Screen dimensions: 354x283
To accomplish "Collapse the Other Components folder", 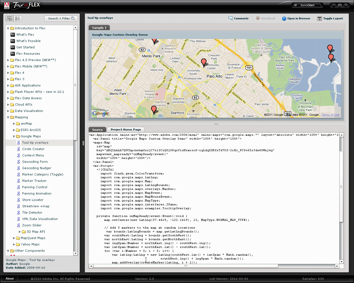I will tap(8, 251).
